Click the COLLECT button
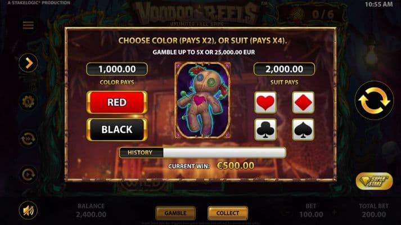This screenshot has height=225, width=401. 228,213
